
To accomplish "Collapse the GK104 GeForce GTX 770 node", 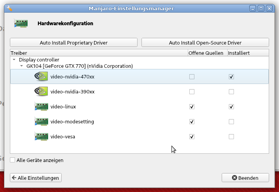I will 21,66.
